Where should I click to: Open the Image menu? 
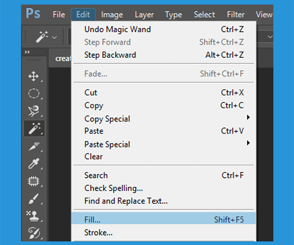pos(112,15)
